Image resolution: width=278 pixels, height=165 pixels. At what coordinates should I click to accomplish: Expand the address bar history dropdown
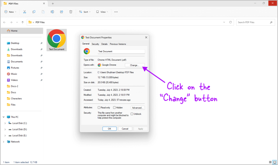[x=224, y=22]
